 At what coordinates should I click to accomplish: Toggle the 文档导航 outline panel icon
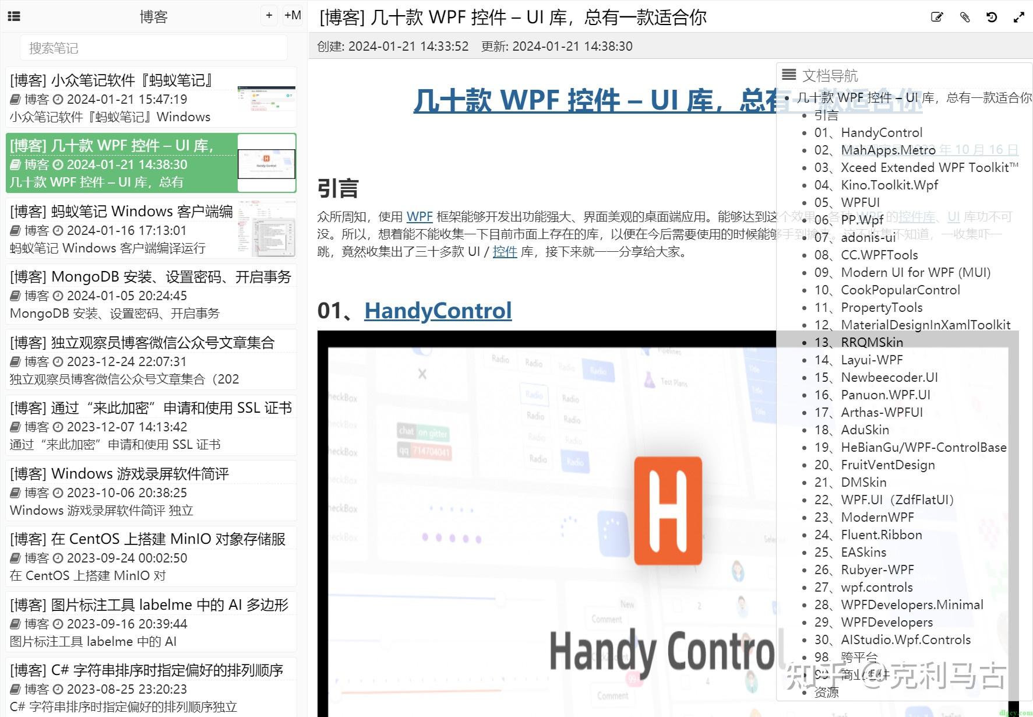point(789,75)
